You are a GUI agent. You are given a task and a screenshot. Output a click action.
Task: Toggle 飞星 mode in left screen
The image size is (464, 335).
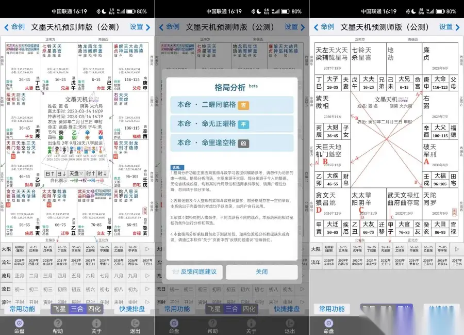(x=59, y=309)
